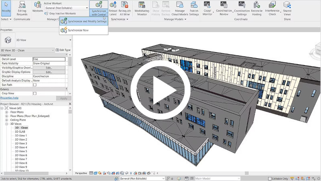Viewport: 321px width, 181px height.
Task: Open the 3D View: 3D - Clean instance dropdown
Action: [x=27, y=50]
